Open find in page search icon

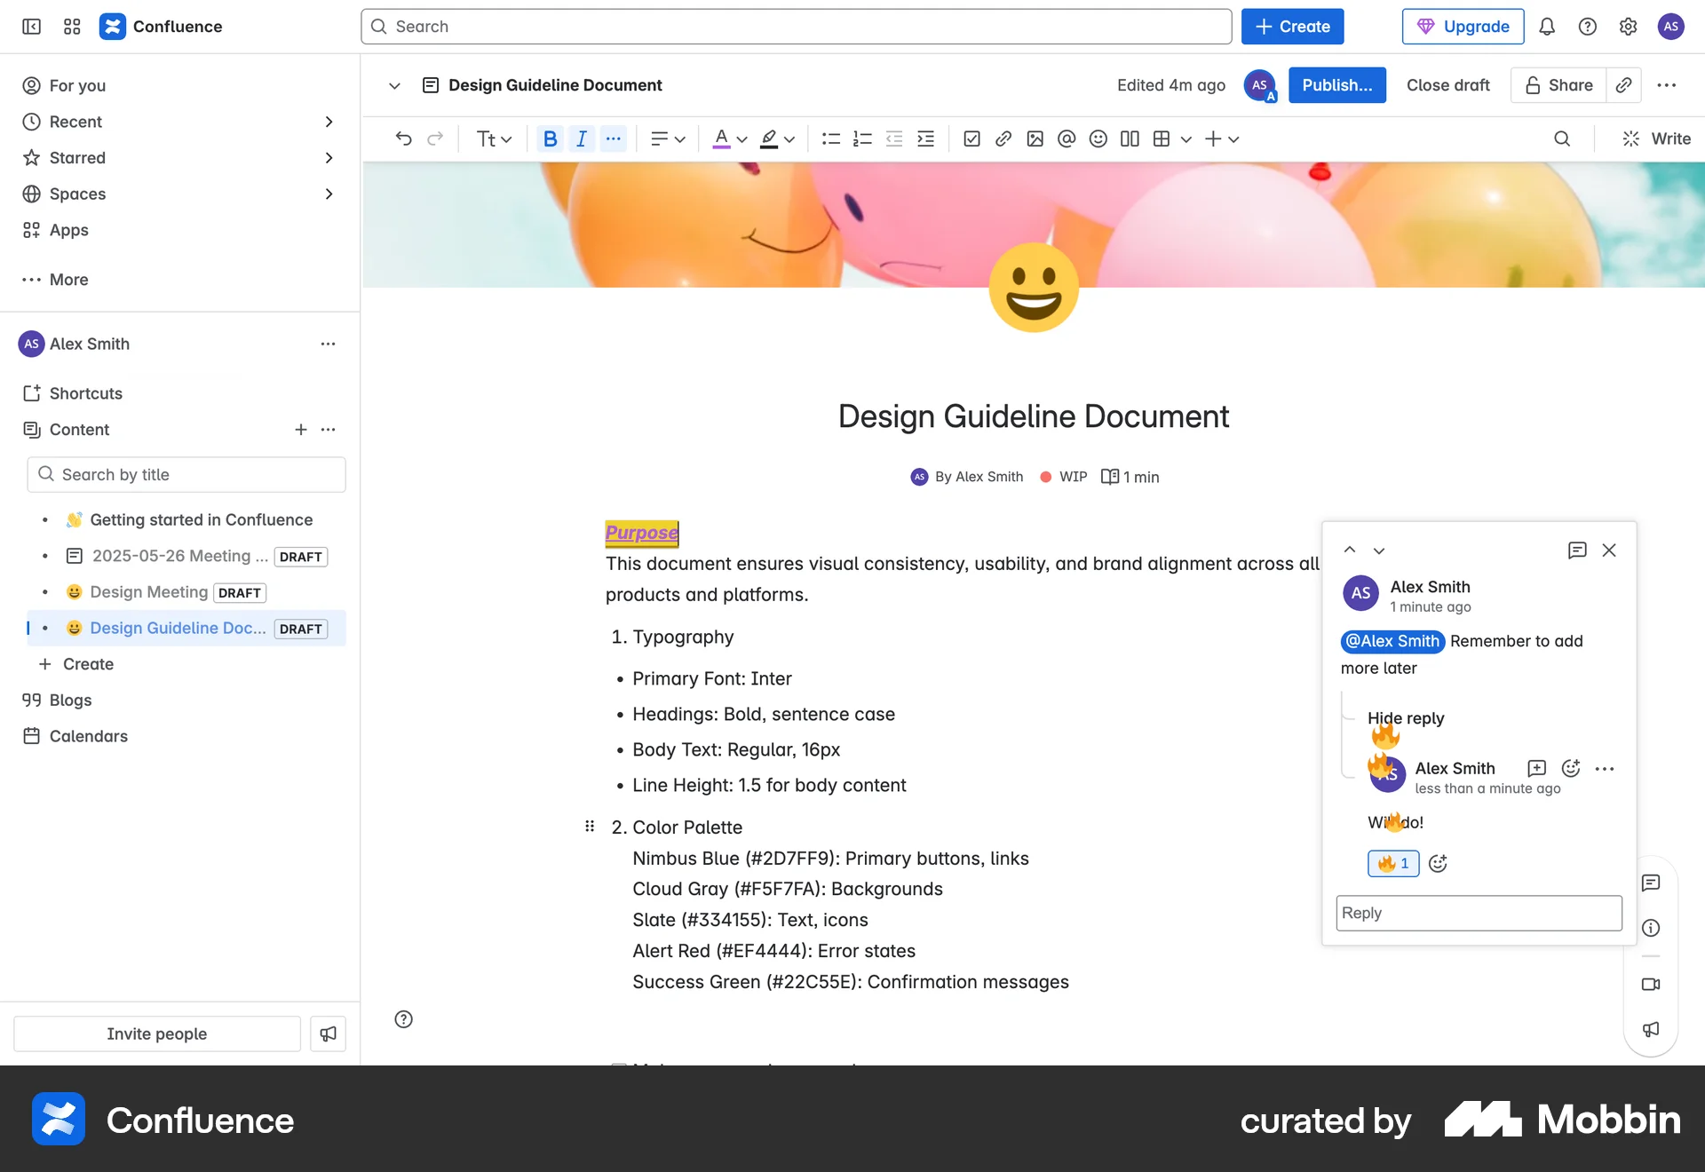coord(1562,139)
